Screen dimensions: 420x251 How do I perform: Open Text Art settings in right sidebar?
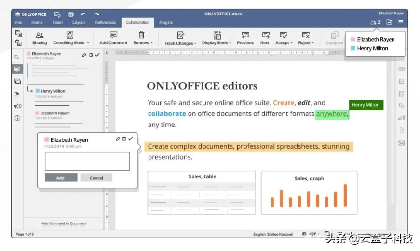(x=402, y=130)
